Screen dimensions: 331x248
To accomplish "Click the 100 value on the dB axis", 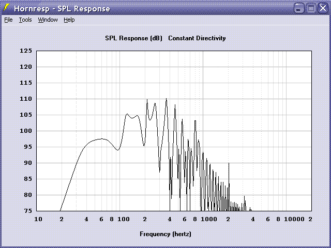I will (x=26, y=131).
